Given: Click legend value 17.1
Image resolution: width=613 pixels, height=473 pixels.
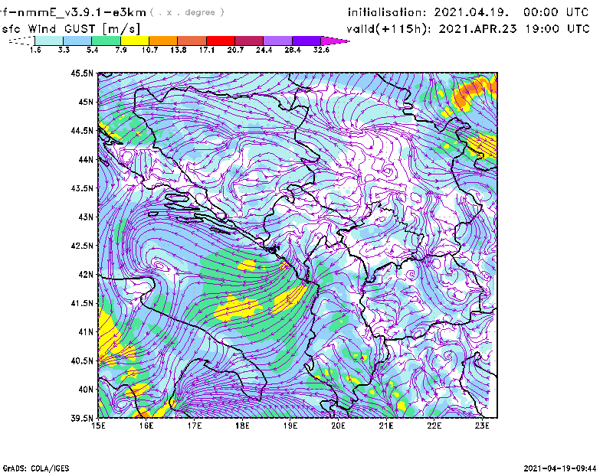Looking at the screenshot, I should [207, 50].
